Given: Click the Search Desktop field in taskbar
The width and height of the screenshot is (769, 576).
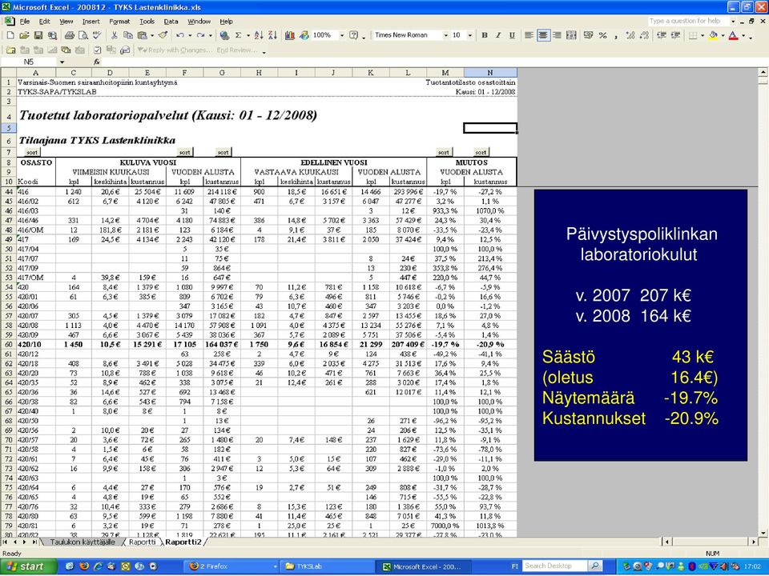Looking at the screenshot, I should [x=554, y=566].
